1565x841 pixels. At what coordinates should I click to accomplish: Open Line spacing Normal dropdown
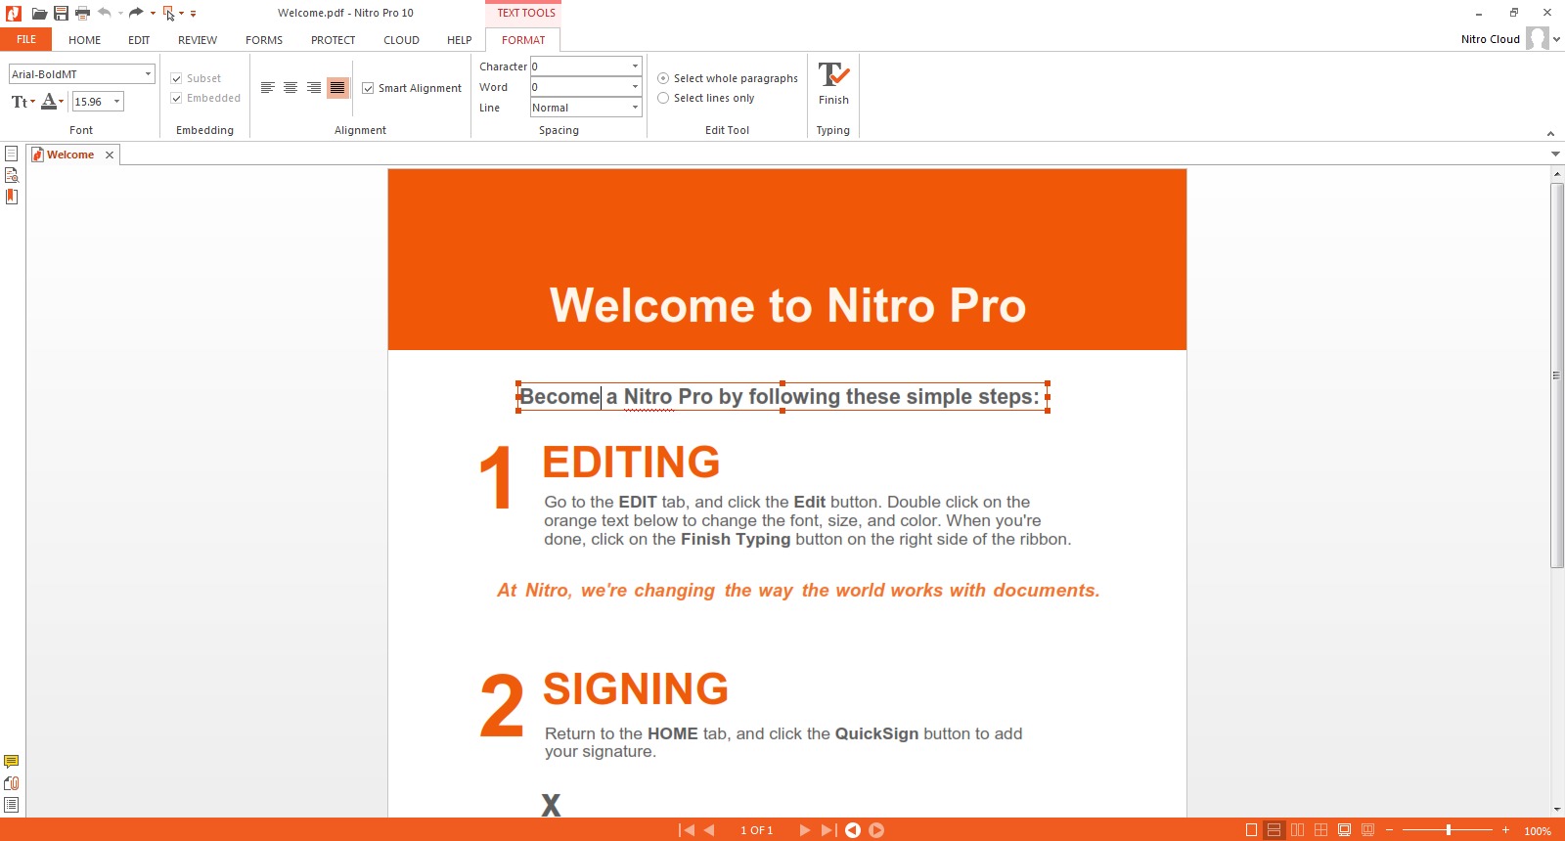(635, 108)
